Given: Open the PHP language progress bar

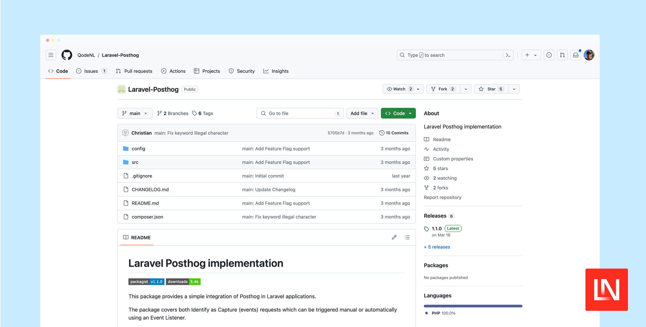Looking at the screenshot, I should tap(473, 305).
